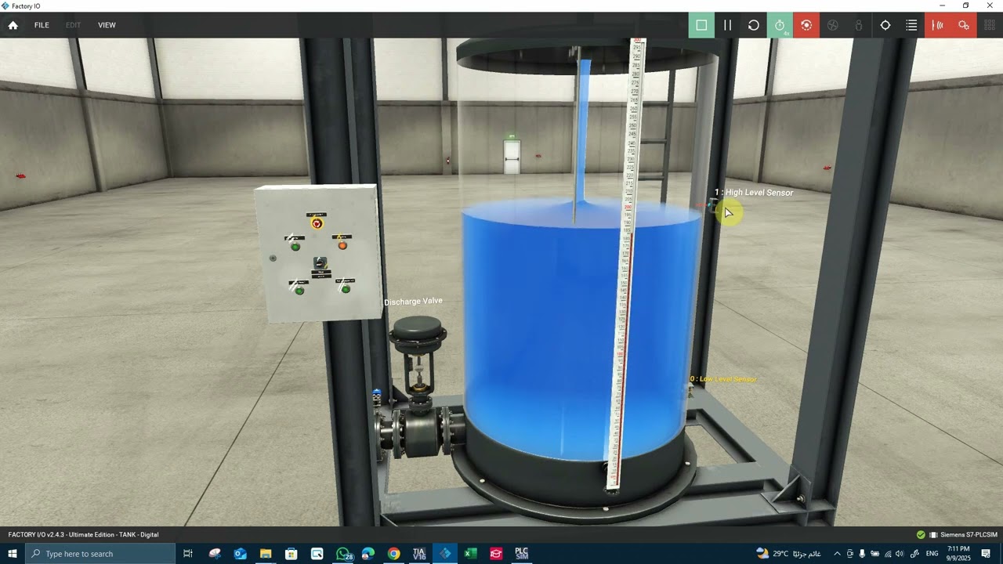Open File Explorer from the taskbar
Image resolution: width=1003 pixels, height=564 pixels.
pos(266,554)
